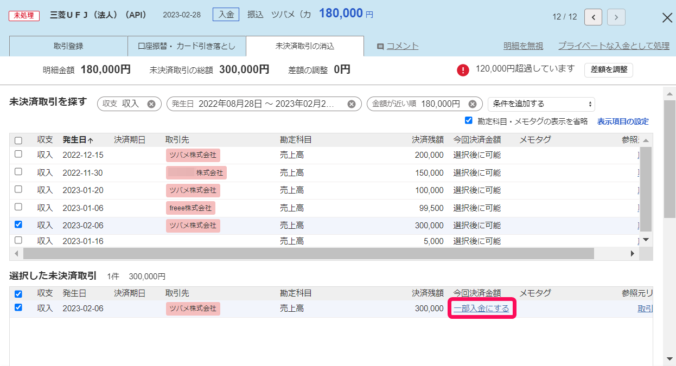Open the コメント link
Screen dimensions: 676x366
click(x=402, y=46)
